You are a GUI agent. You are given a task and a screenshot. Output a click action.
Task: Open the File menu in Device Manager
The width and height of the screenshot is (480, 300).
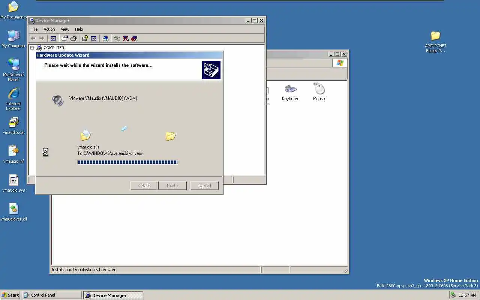(x=34, y=29)
